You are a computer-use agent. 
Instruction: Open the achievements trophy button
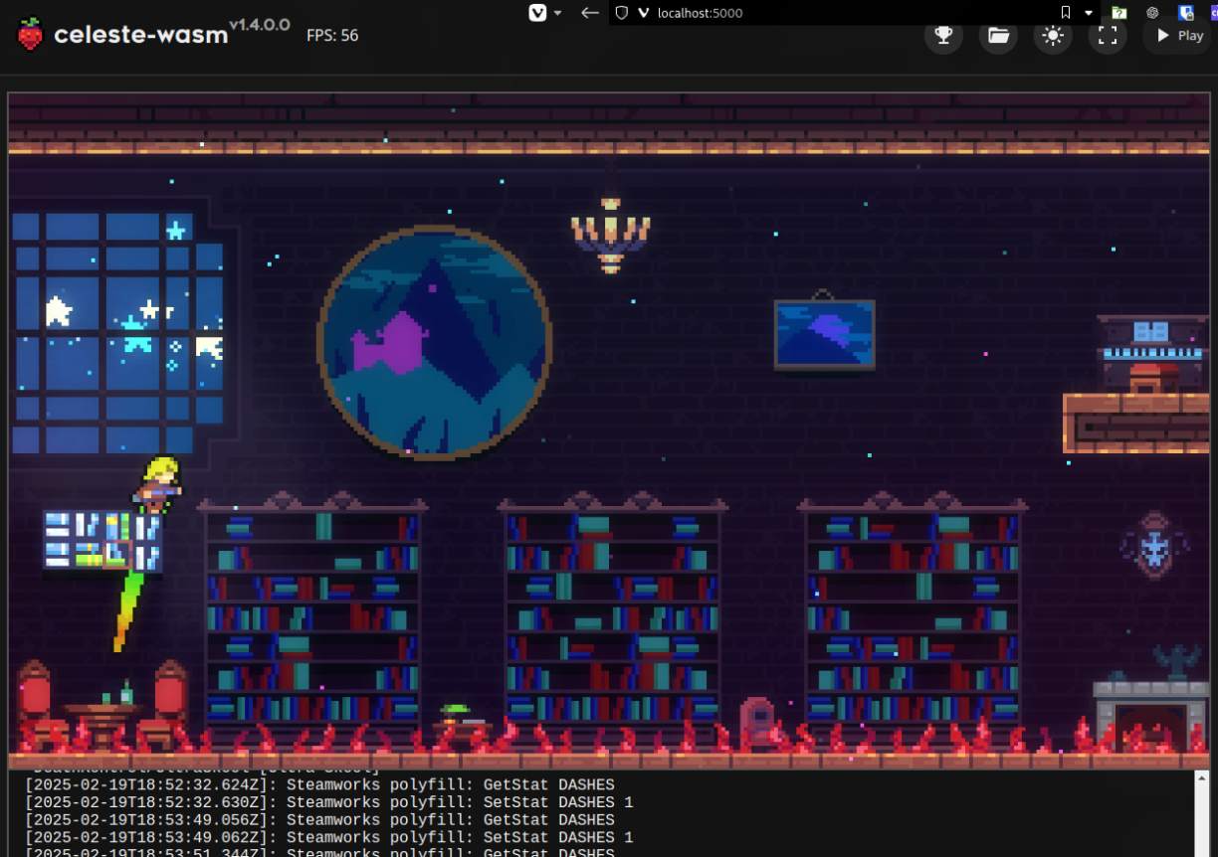[943, 36]
